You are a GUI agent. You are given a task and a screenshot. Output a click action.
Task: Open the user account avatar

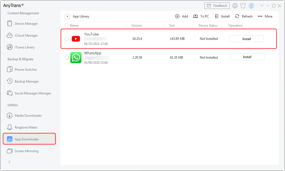(251, 6)
